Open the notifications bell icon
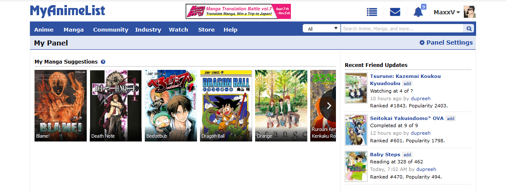 pyautogui.click(x=418, y=12)
